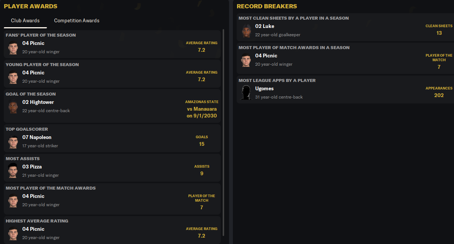Click 04 Picnic's face in Fans' Player of the Season

[13, 47]
